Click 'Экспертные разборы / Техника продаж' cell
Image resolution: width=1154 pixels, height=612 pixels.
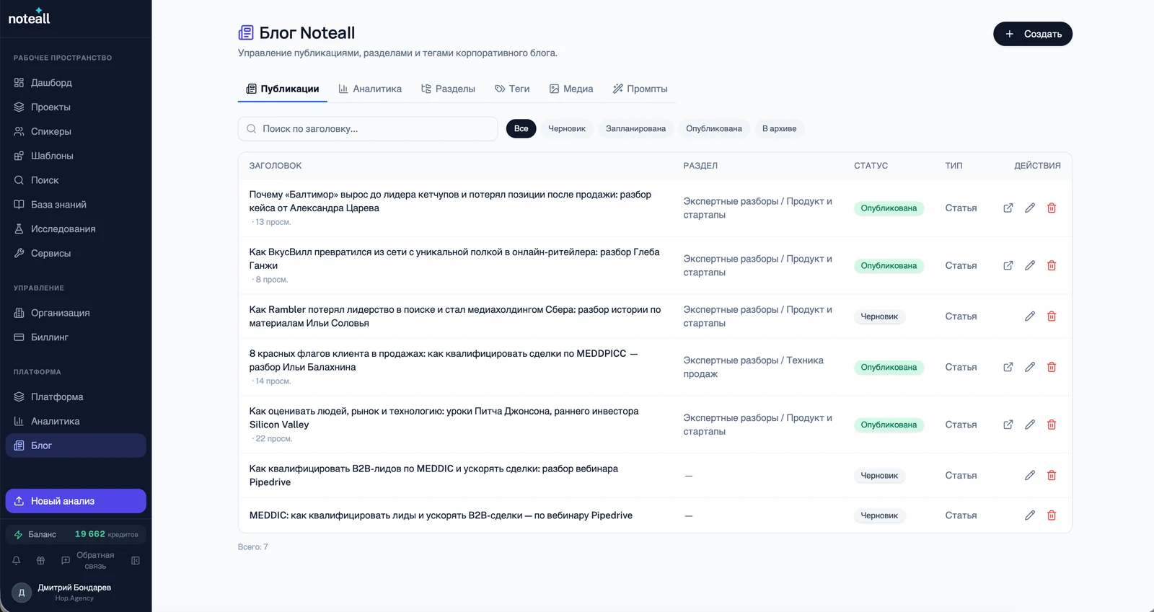coord(754,368)
